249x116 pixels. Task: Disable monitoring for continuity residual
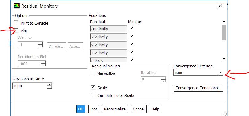pyautogui.click(x=132, y=28)
